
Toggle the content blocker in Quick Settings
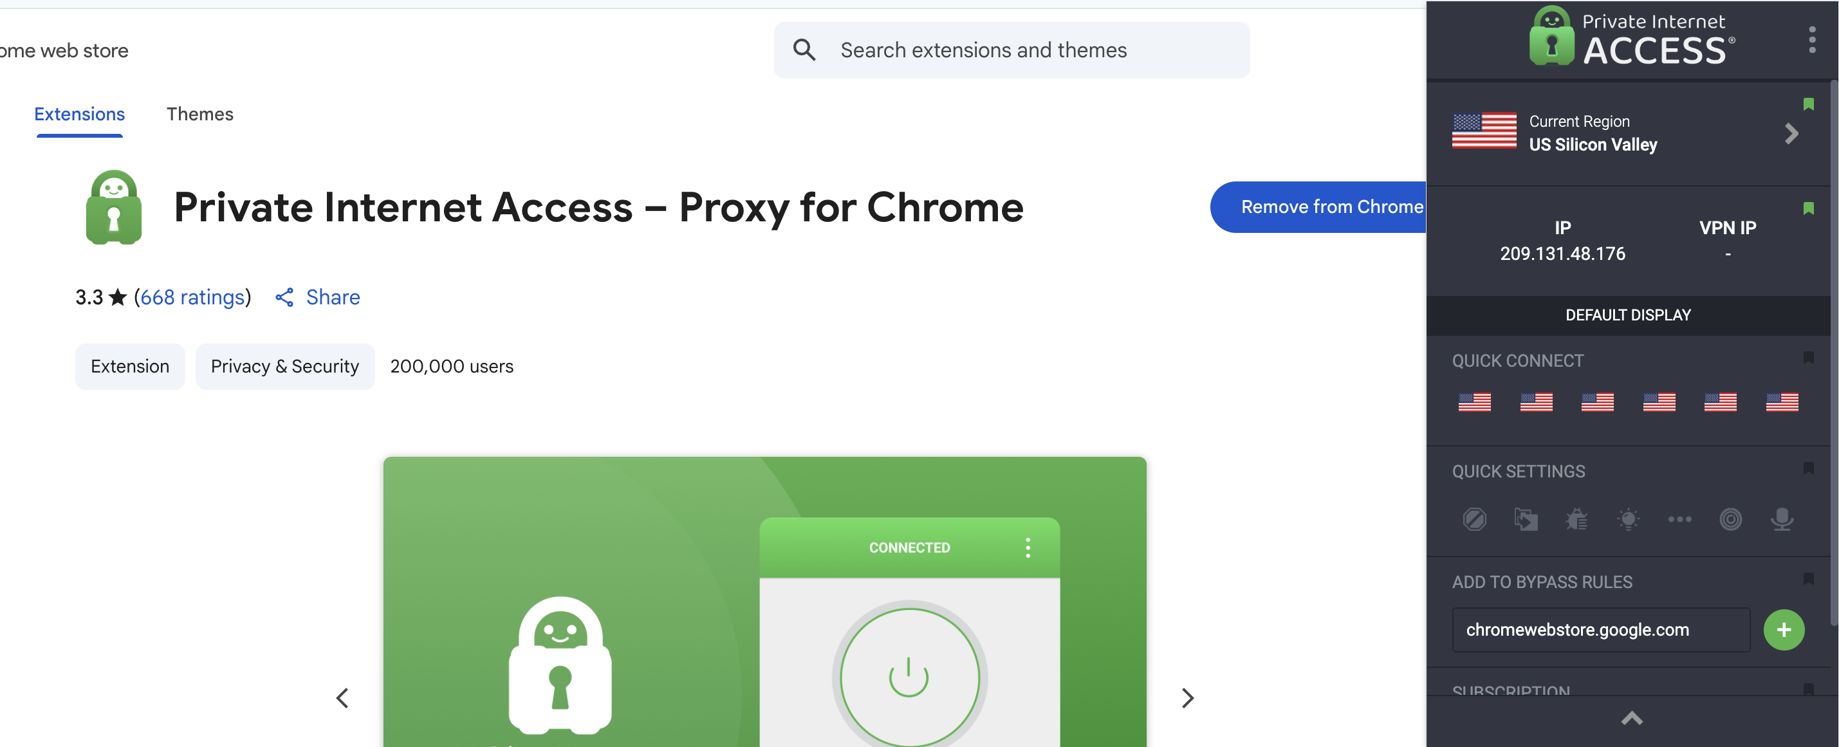coord(1475,519)
